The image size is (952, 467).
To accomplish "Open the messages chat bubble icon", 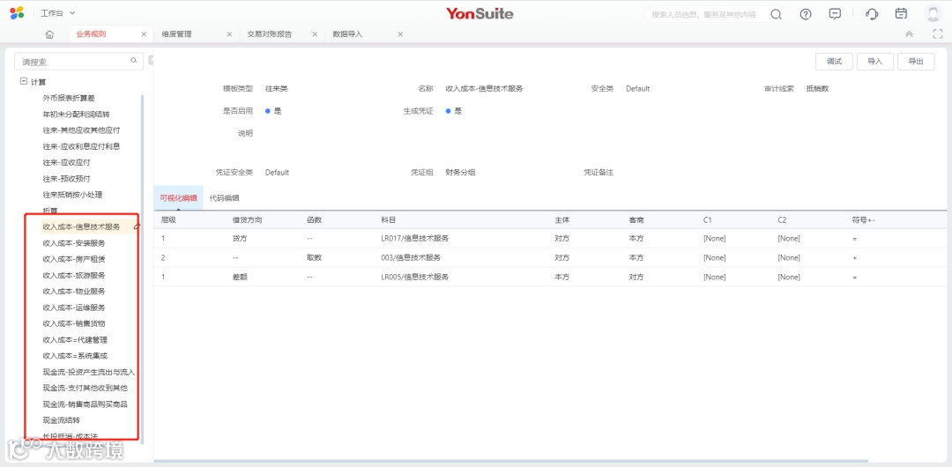I will pos(835,15).
